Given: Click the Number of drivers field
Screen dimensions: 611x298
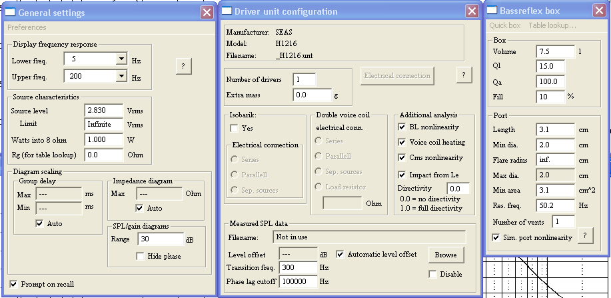Looking at the screenshot, I should point(305,79).
